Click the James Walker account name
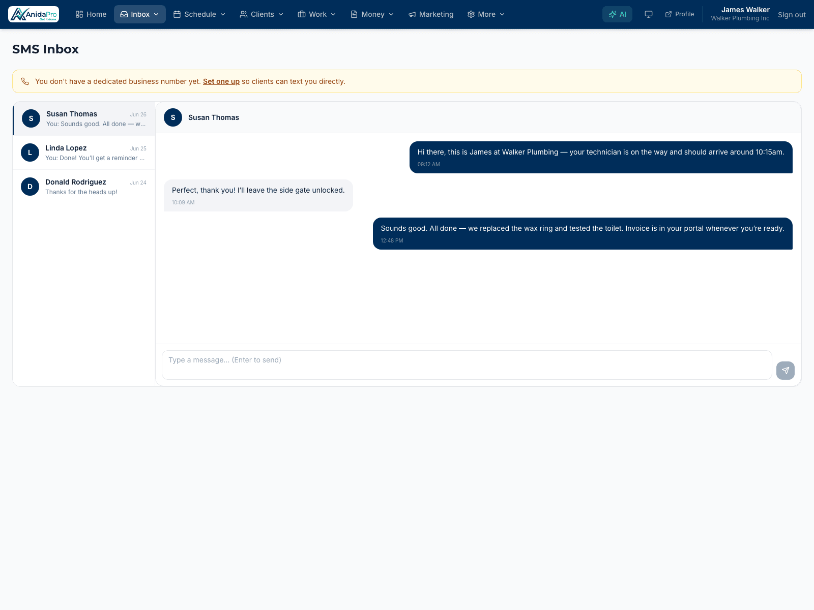This screenshot has height=610, width=814. [745, 10]
